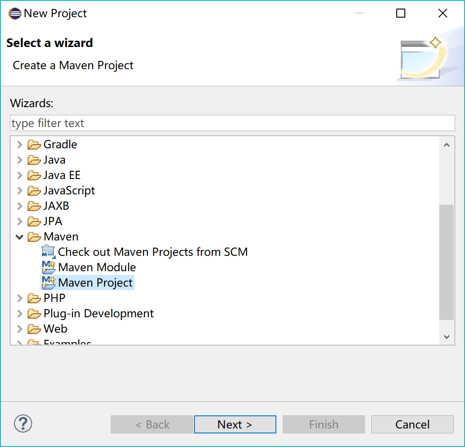Click the JavaScript folder icon

34,191
